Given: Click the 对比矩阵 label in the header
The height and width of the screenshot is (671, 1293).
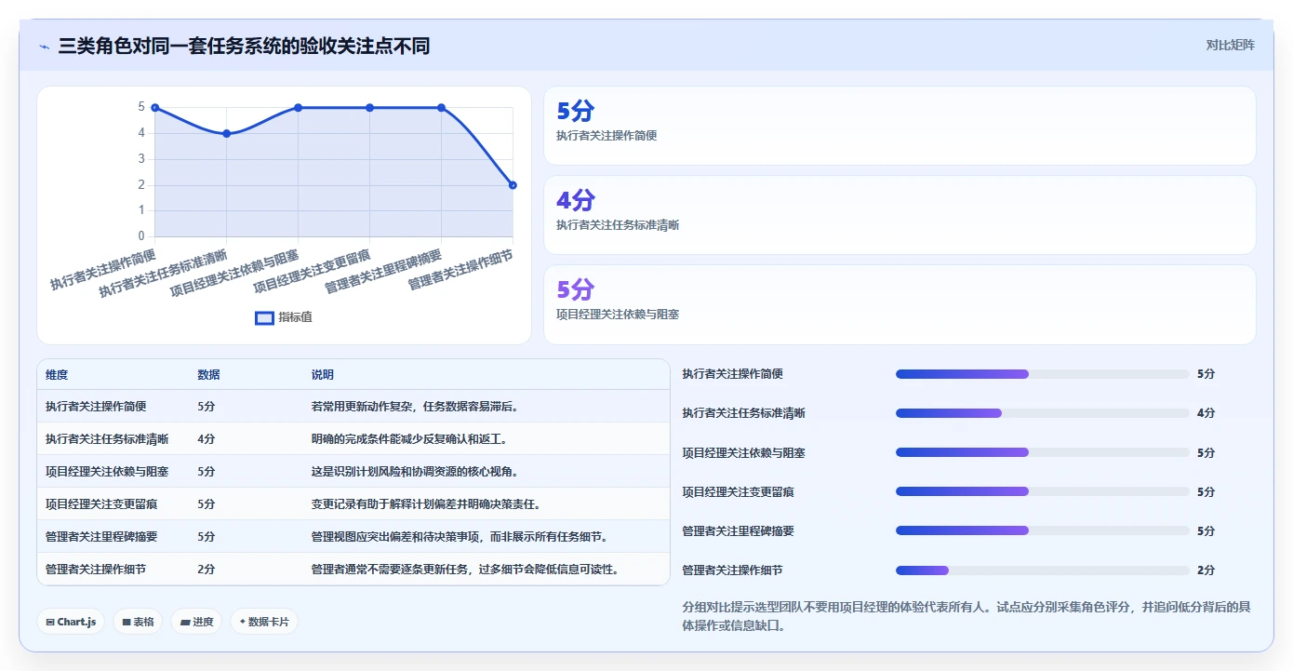Looking at the screenshot, I should point(1230,45).
